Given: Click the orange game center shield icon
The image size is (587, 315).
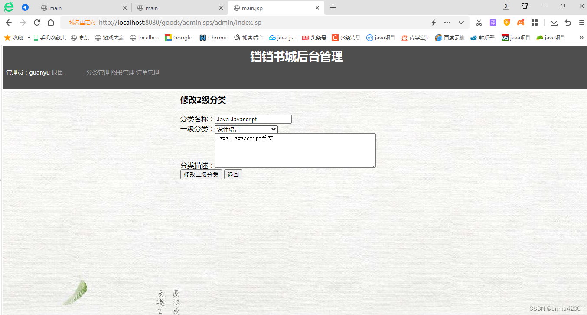Looking at the screenshot, I should (506, 22).
